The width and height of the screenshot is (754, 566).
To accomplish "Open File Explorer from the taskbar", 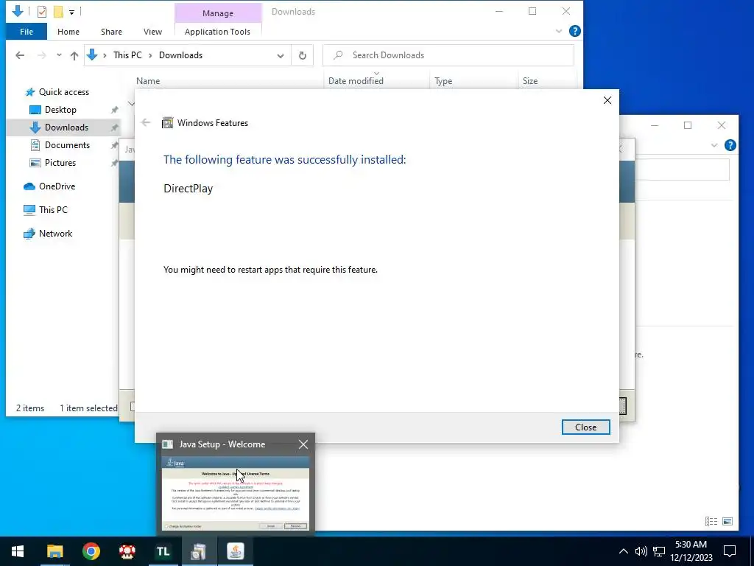I will pyautogui.click(x=54, y=551).
